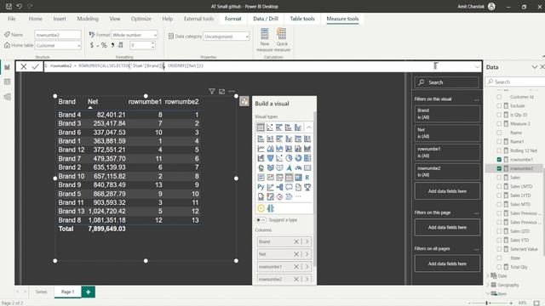Choose the Donut chart visual icon
The height and width of the screenshot is (306, 545).
click(298, 158)
